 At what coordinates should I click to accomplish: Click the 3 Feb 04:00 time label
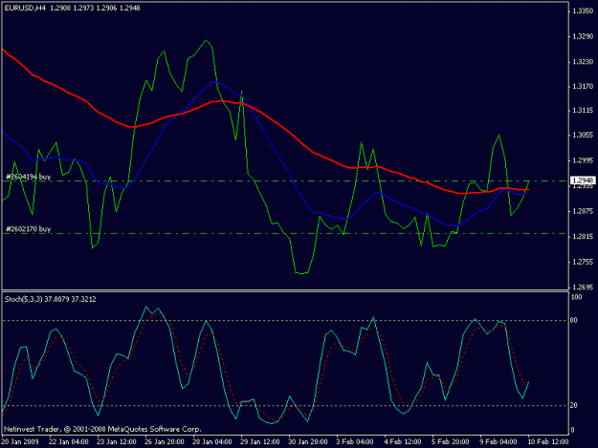[x=355, y=442]
